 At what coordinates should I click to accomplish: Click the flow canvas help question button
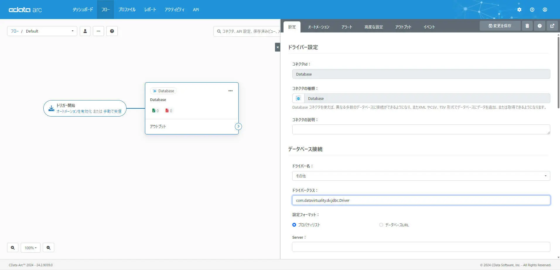[112, 31]
